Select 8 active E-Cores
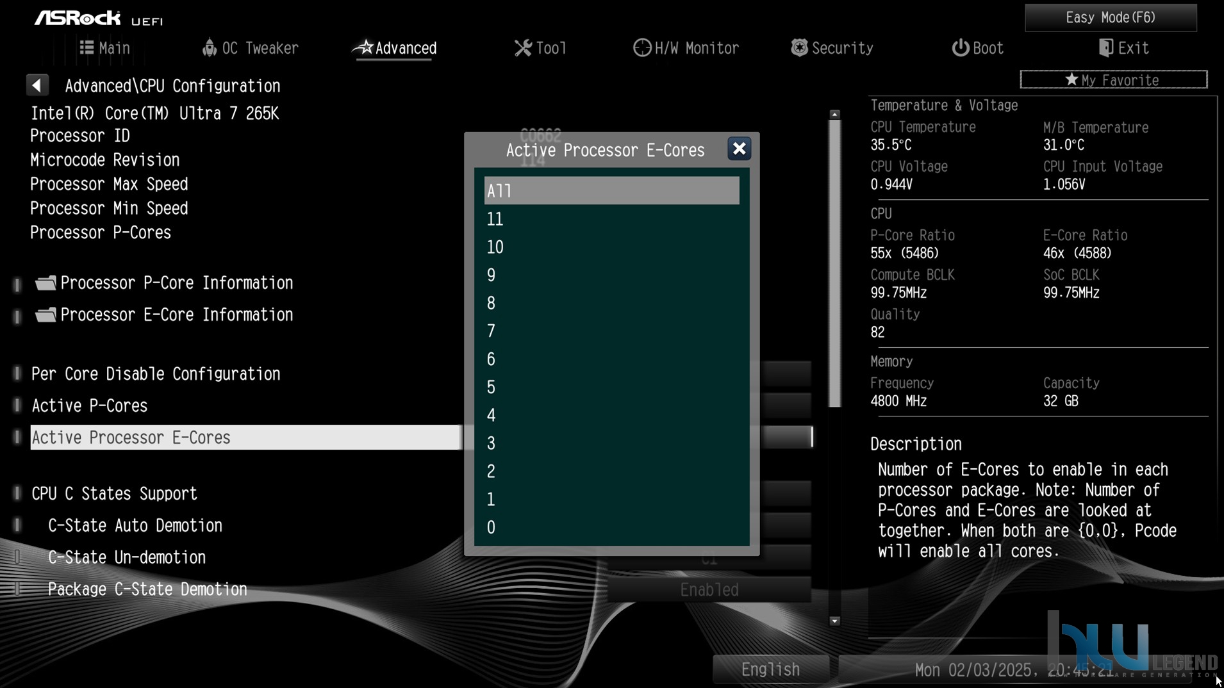 (611, 303)
